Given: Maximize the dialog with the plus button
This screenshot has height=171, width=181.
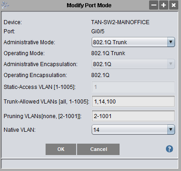Looking at the screenshot, I should click(164, 5).
